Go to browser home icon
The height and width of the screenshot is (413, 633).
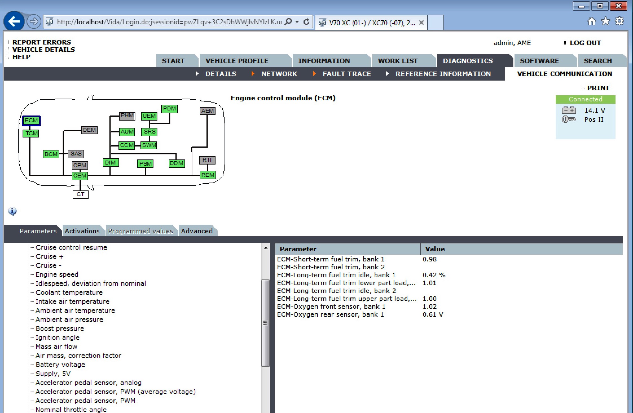[592, 21]
